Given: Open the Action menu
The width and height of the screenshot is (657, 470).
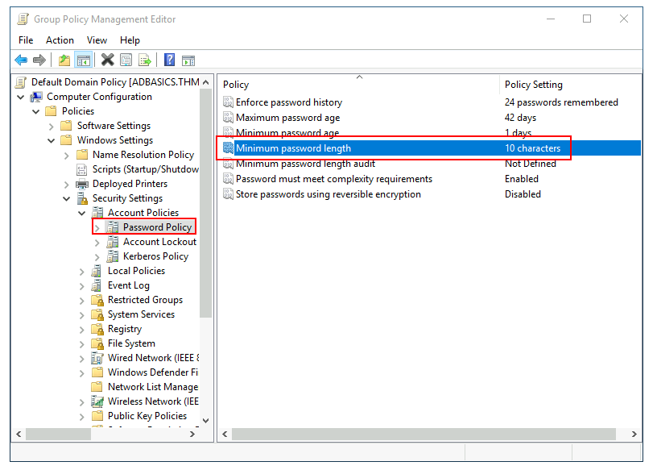Looking at the screenshot, I should [x=60, y=40].
